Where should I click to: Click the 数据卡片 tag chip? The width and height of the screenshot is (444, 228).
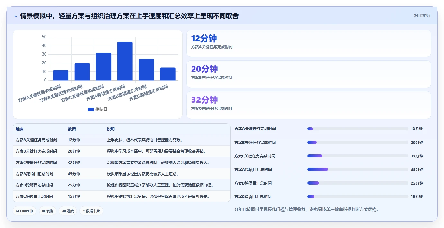(91, 211)
